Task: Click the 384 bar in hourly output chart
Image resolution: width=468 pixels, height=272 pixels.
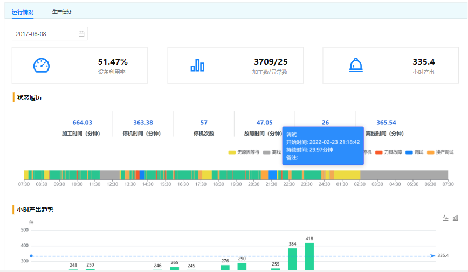Action: 292,260
